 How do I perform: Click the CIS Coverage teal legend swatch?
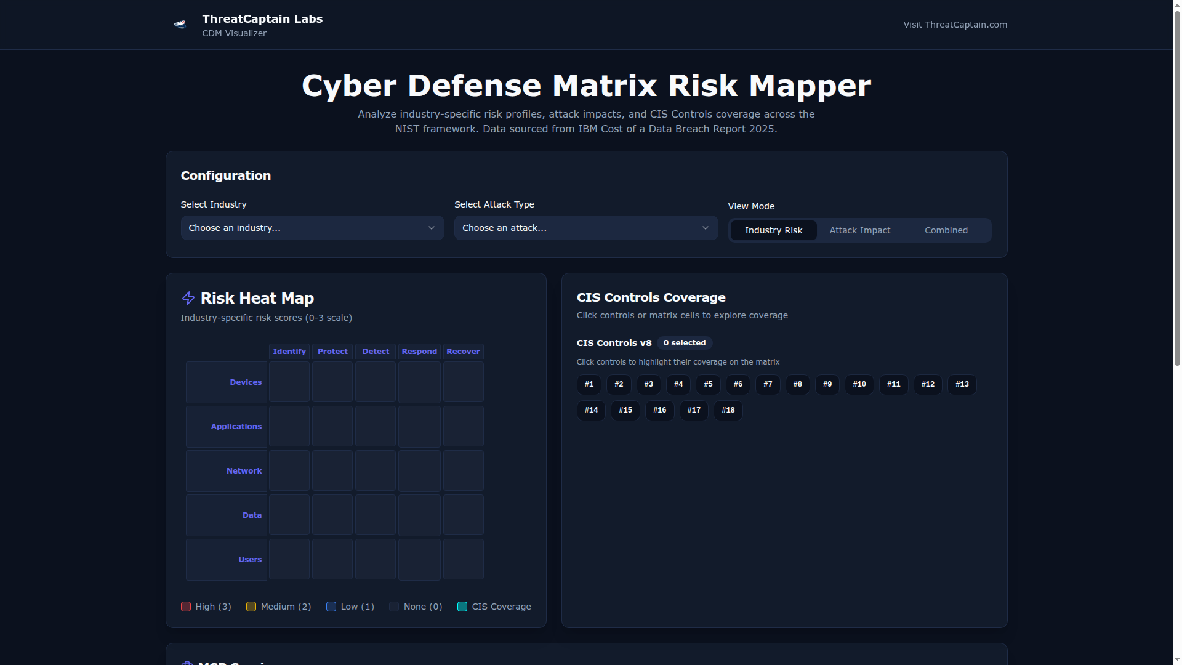coord(462,607)
